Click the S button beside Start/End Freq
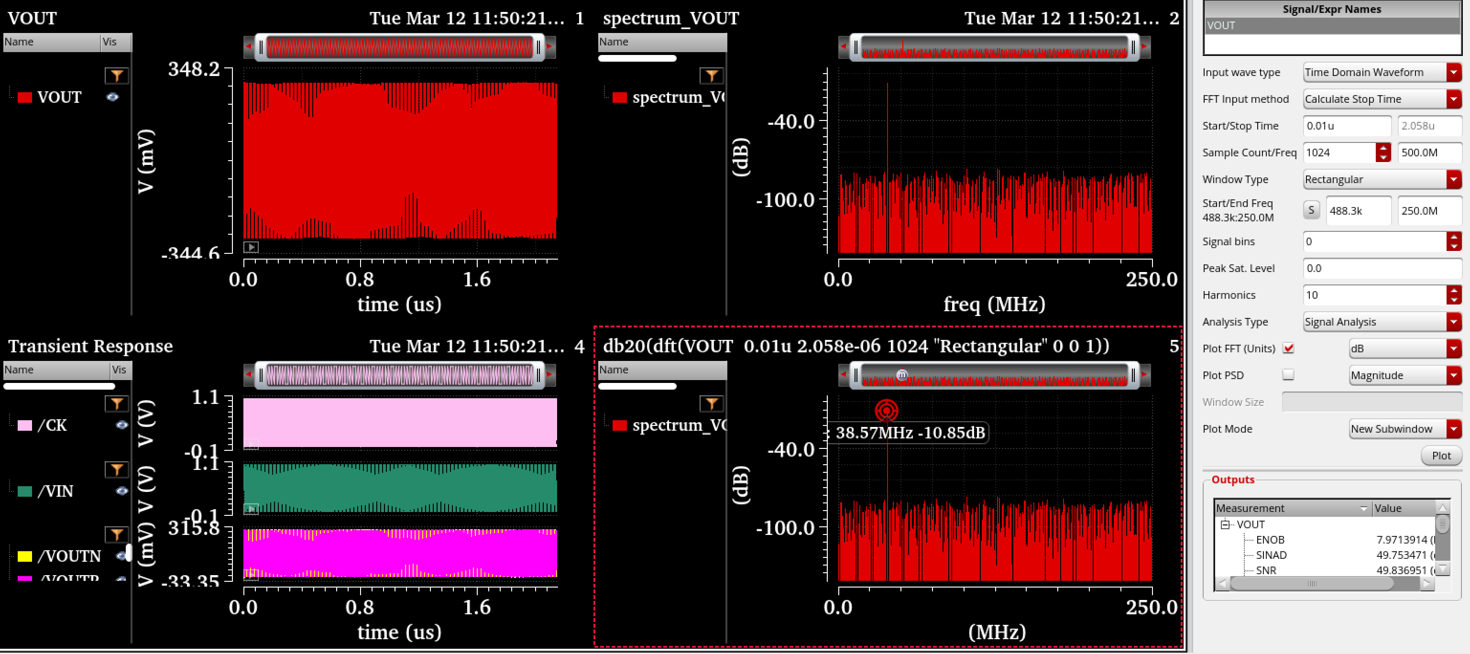 pos(1311,210)
